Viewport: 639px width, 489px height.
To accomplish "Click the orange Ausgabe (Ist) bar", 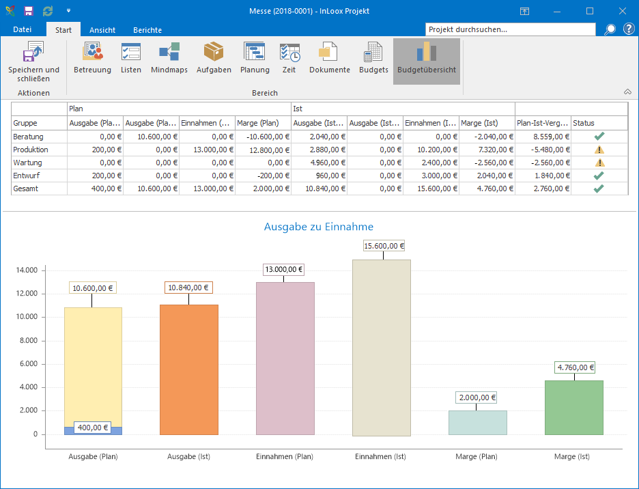I will [189, 369].
